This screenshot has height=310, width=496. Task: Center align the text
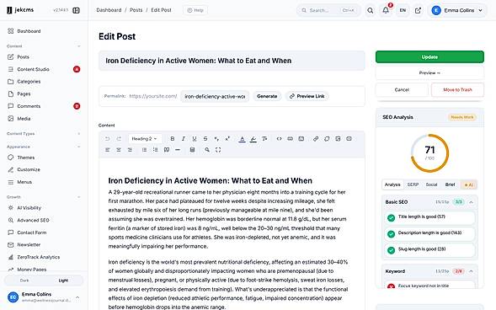pyautogui.click(x=119, y=150)
